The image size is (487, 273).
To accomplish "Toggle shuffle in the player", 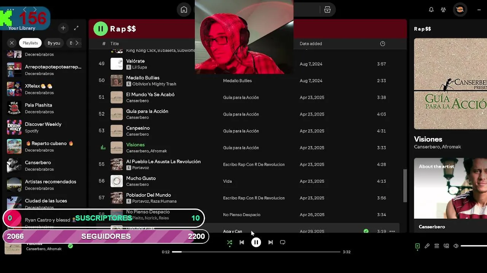I will point(229,242).
